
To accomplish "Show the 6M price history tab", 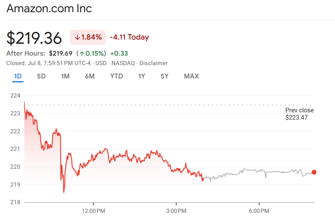I will 90,76.
